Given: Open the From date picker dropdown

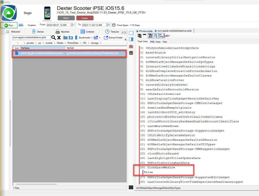Looking at the screenshot, I should click(x=73, y=25).
